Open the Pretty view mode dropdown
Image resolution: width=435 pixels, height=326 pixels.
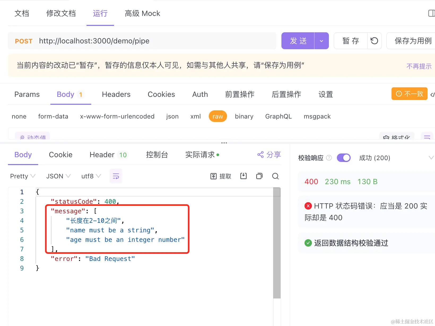point(23,176)
